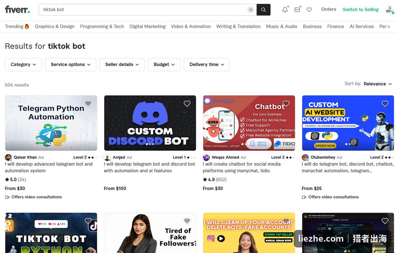Submit search with magnifier button
This screenshot has height=253, width=397.
tap(263, 10)
